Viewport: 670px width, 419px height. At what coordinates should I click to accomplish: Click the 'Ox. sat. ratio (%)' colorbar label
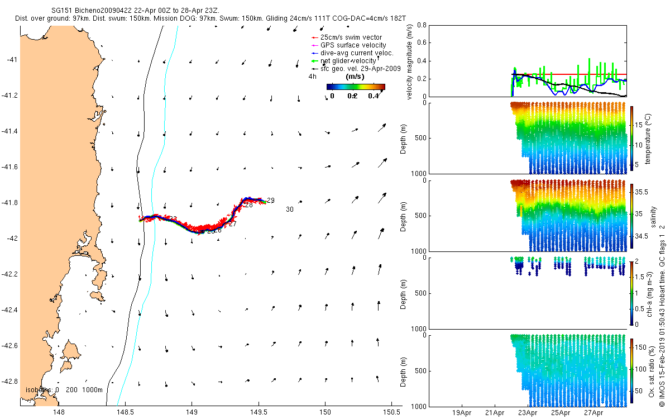coord(651,370)
